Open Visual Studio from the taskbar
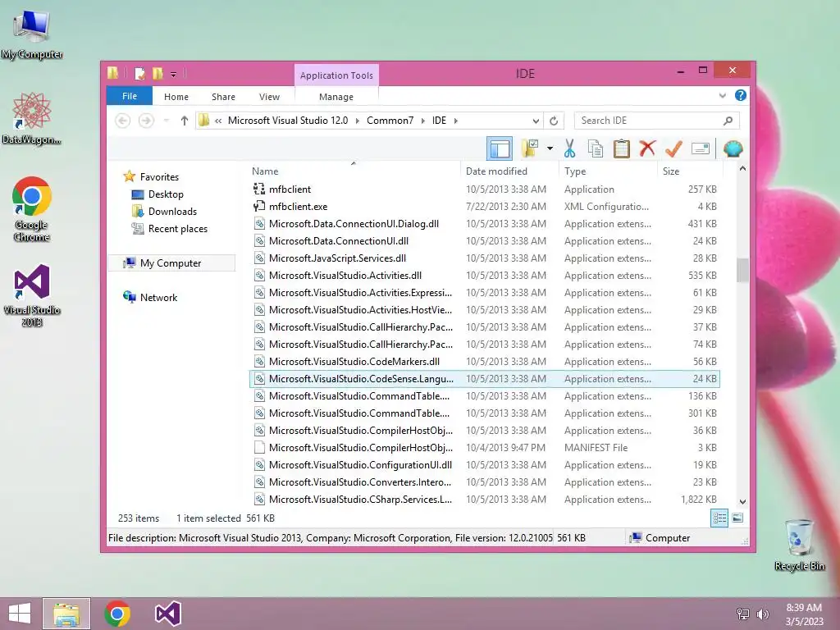 point(167,614)
